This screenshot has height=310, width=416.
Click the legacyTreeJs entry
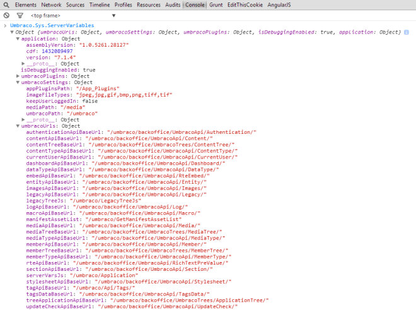click(x=84, y=201)
